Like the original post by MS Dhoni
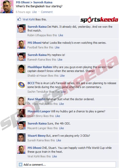This screenshot has height=168, width=119. [34, 12]
